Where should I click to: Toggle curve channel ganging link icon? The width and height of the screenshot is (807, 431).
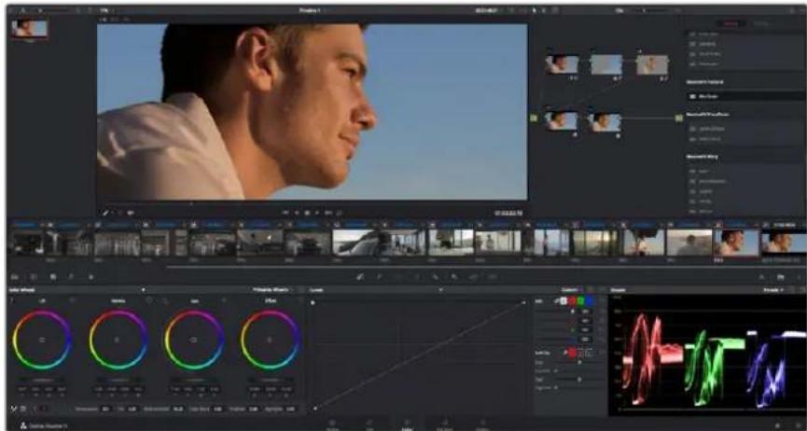[x=556, y=300]
